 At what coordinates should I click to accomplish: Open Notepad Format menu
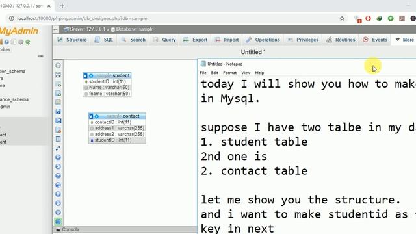(x=229, y=73)
